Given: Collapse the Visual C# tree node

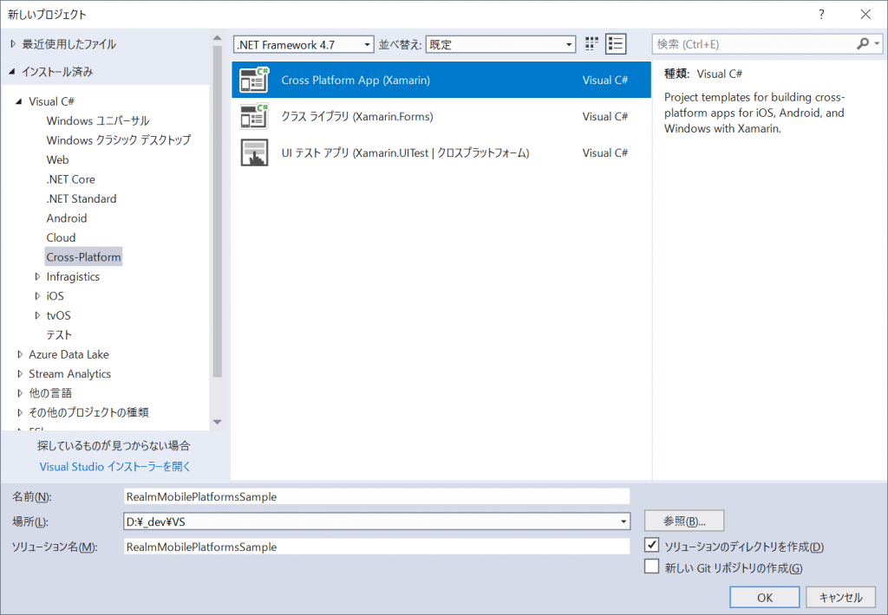Looking at the screenshot, I should tap(19, 101).
